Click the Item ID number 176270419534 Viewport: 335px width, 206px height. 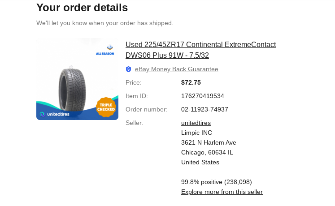[203, 96]
